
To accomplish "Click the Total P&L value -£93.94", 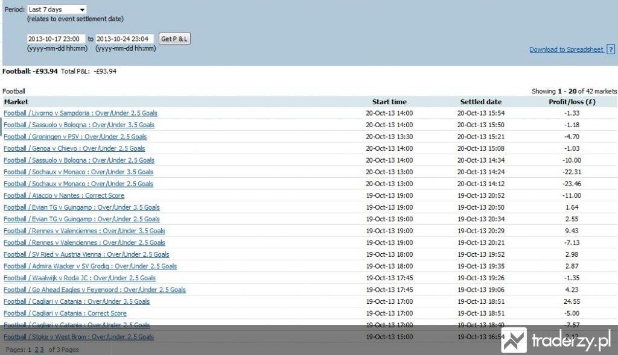I will (x=105, y=71).
